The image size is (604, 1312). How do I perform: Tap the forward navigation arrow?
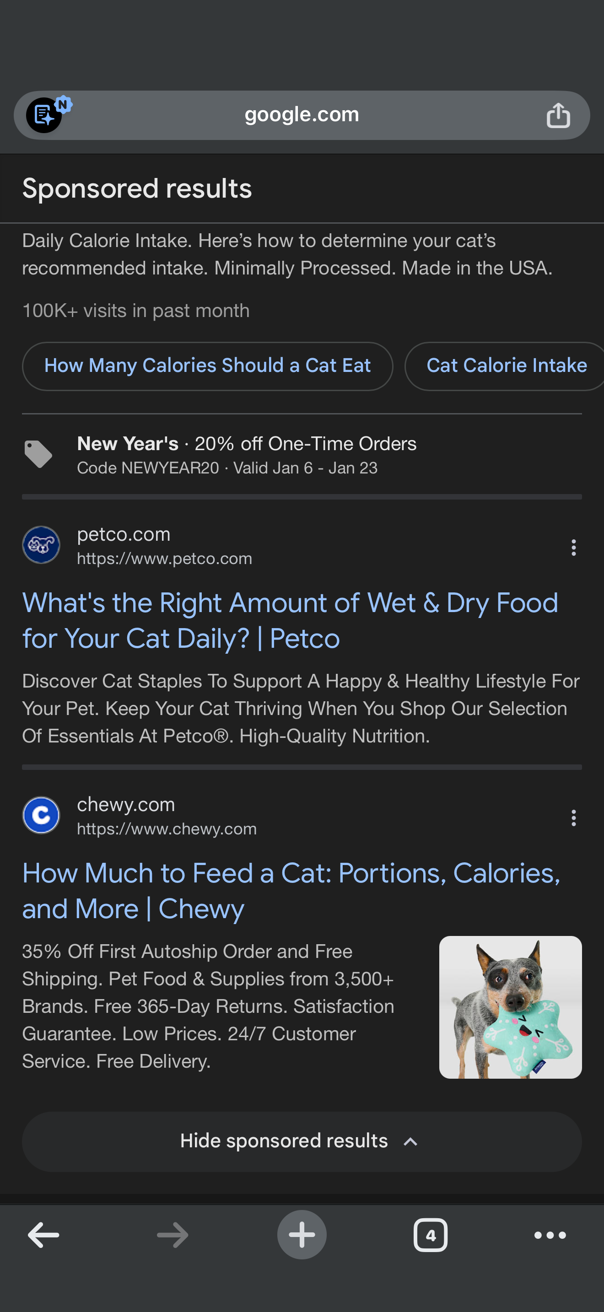pyautogui.click(x=173, y=1235)
